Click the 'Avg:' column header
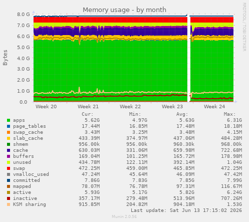This screenshot has height=222, width=249. pos(182,114)
